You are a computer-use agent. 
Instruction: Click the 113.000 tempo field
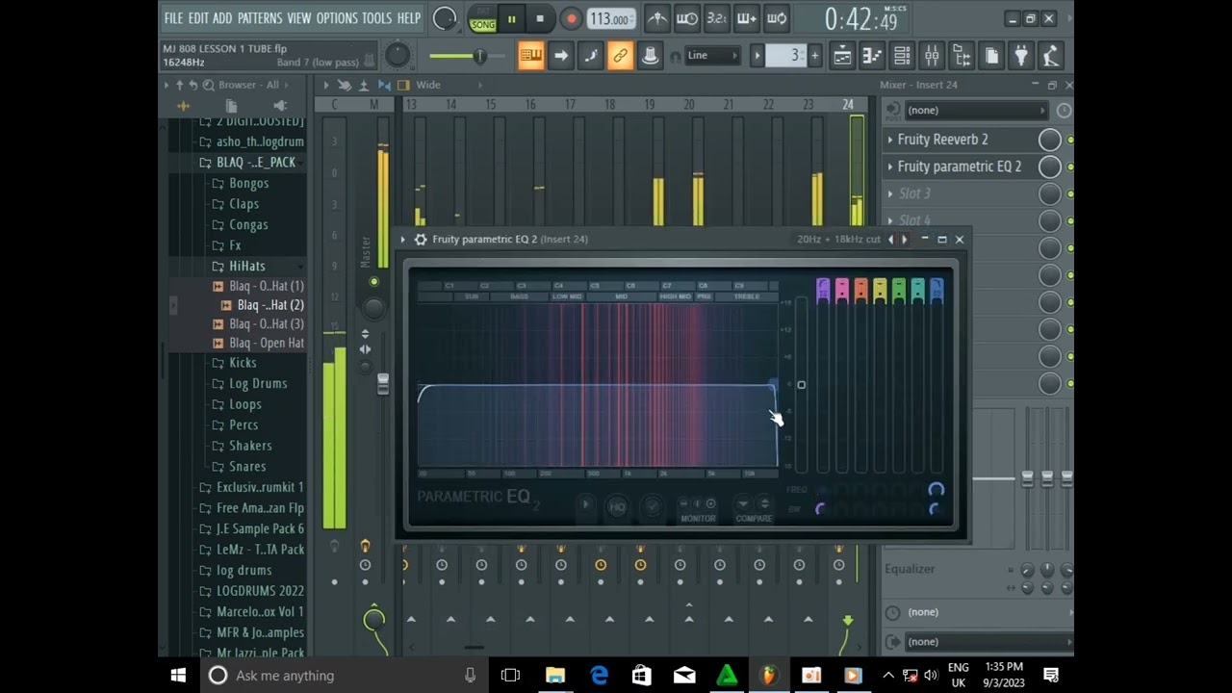click(x=609, y=19)
